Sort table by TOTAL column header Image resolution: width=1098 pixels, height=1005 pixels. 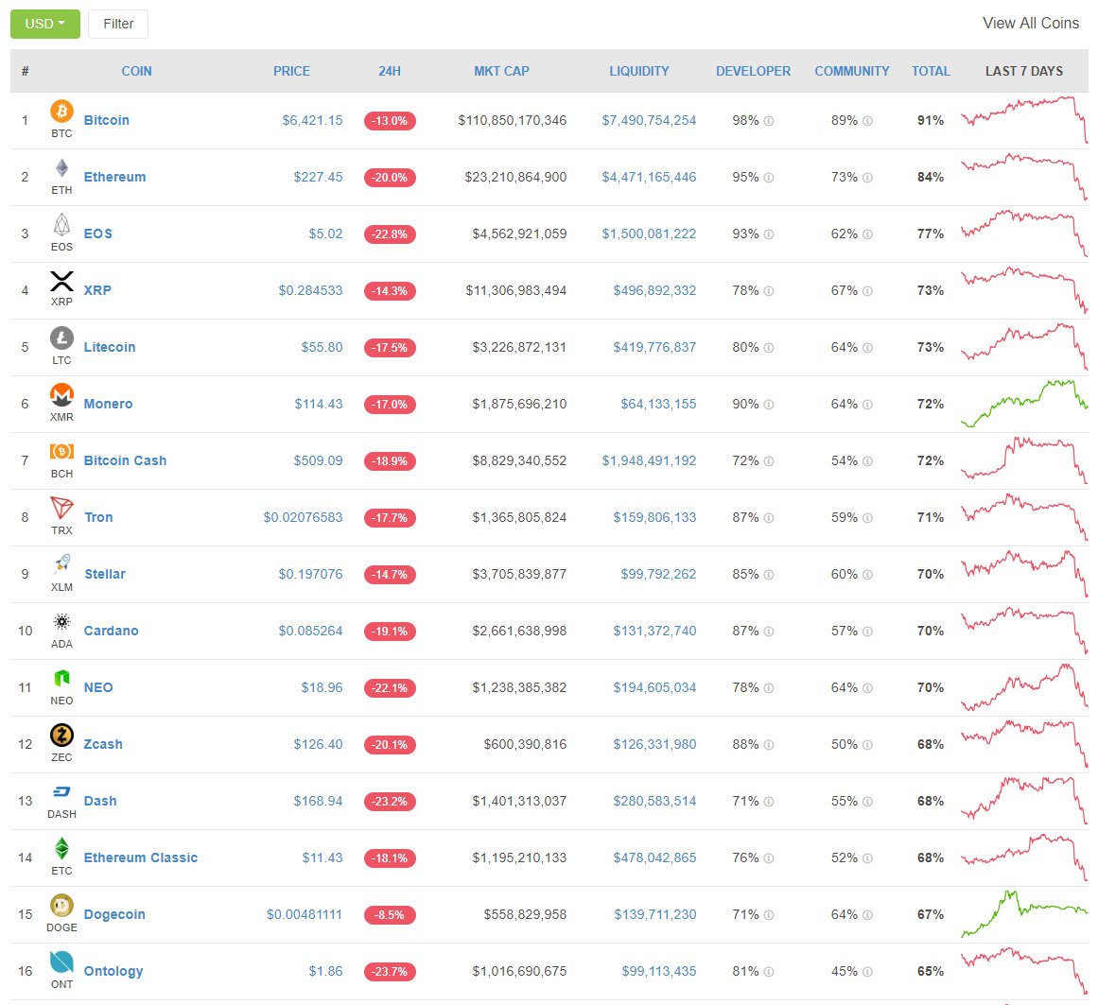point(931,72)
